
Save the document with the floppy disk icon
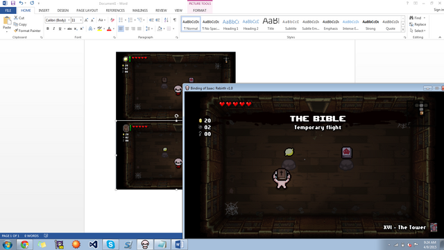(12, 3)
